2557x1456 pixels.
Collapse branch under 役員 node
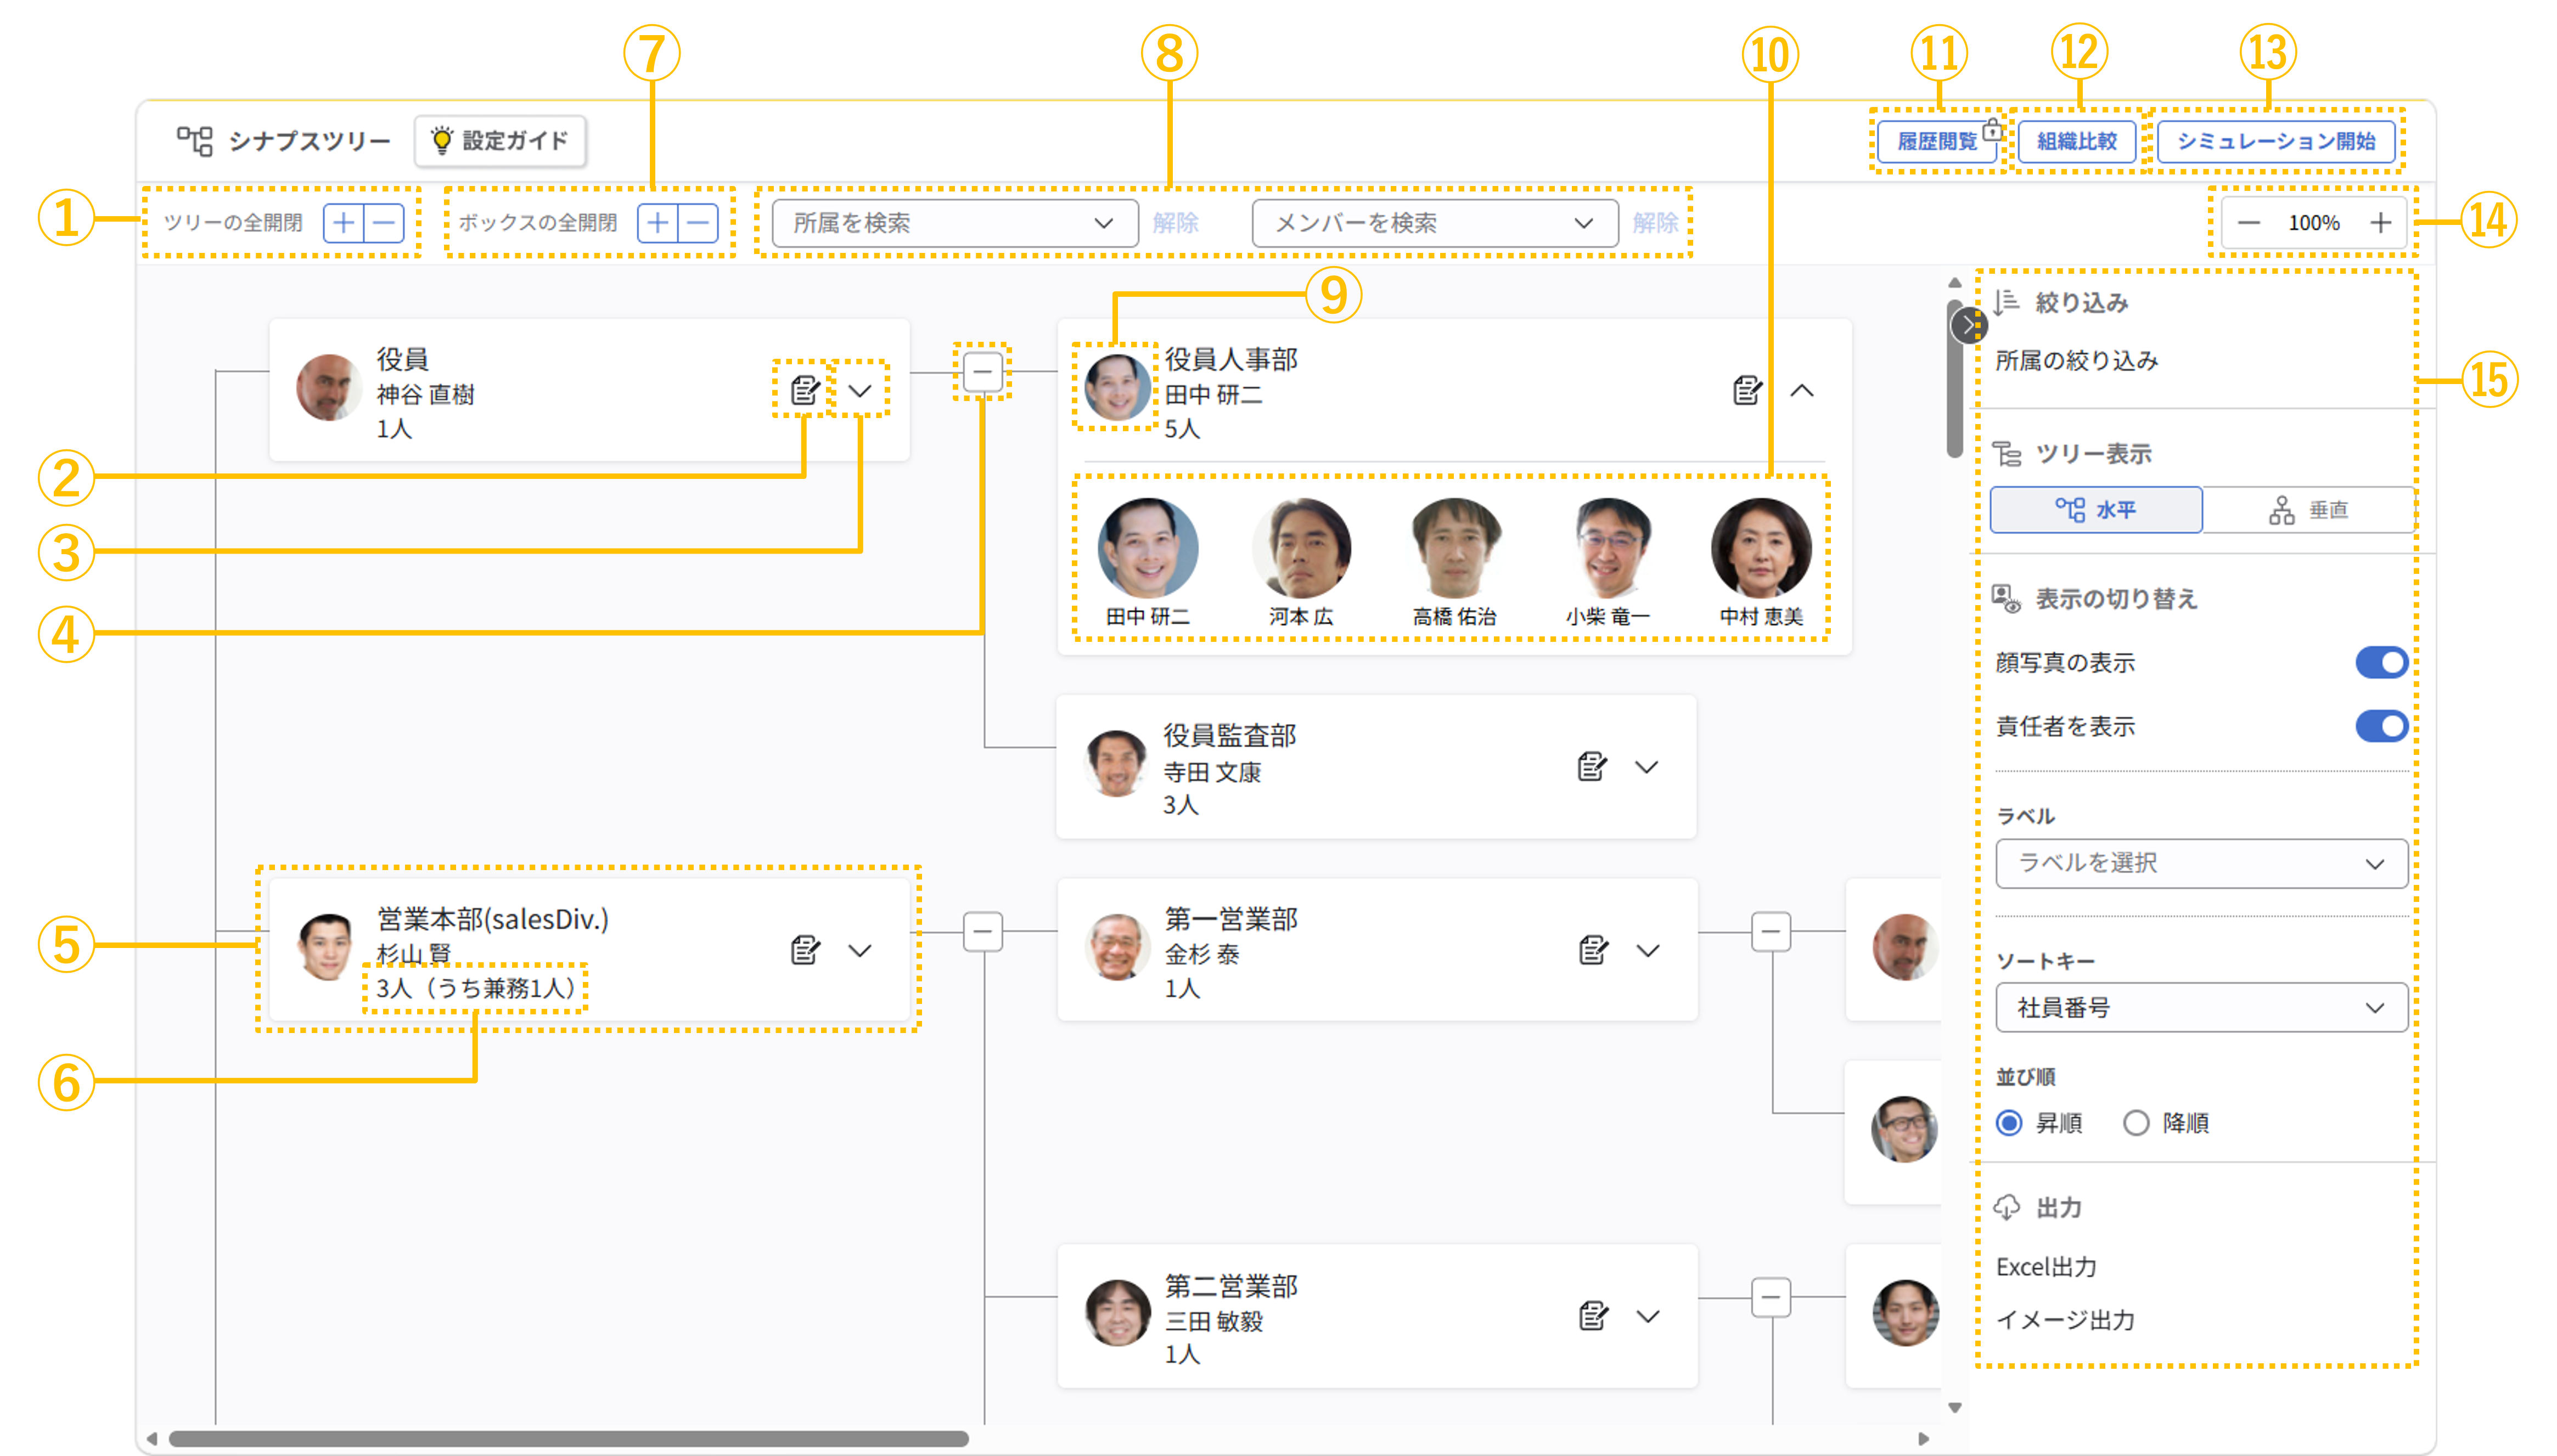982,372
